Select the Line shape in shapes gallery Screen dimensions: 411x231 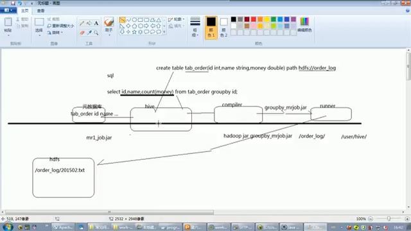pyautogui.click(x=122, y=20)
